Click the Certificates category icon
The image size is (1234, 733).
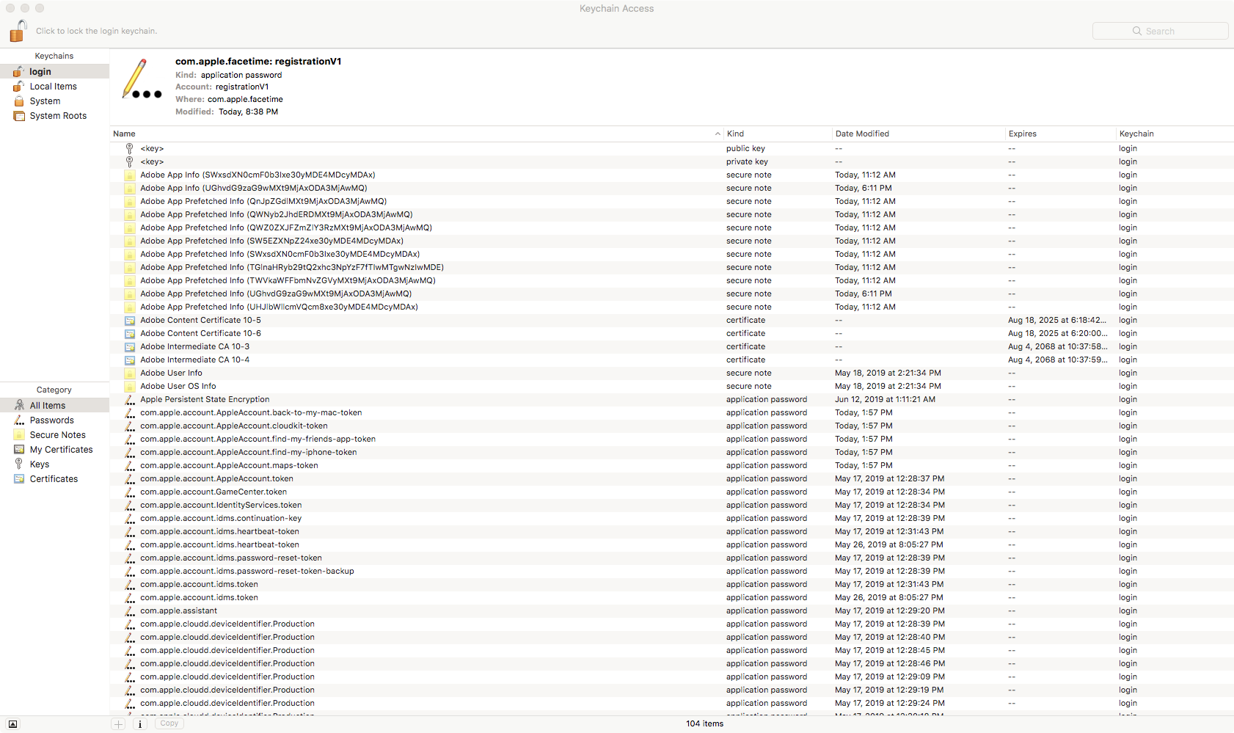pyautogui.click(x=18, y=478)
